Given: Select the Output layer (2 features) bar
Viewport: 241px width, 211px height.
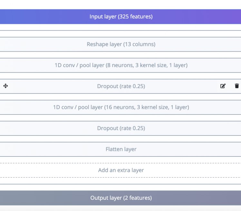Looking at the screenshot, I should coord(120,198).
